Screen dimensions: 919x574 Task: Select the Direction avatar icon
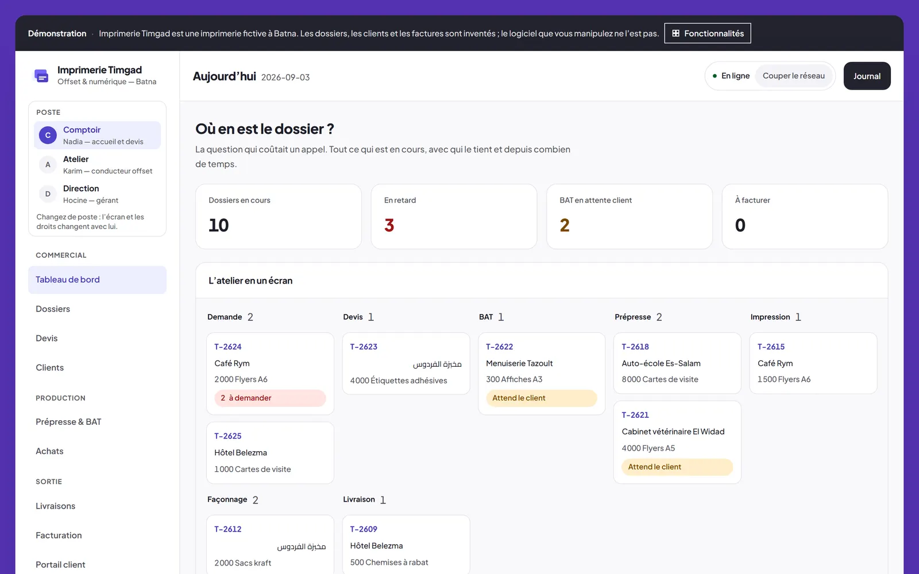coord(48,194)
